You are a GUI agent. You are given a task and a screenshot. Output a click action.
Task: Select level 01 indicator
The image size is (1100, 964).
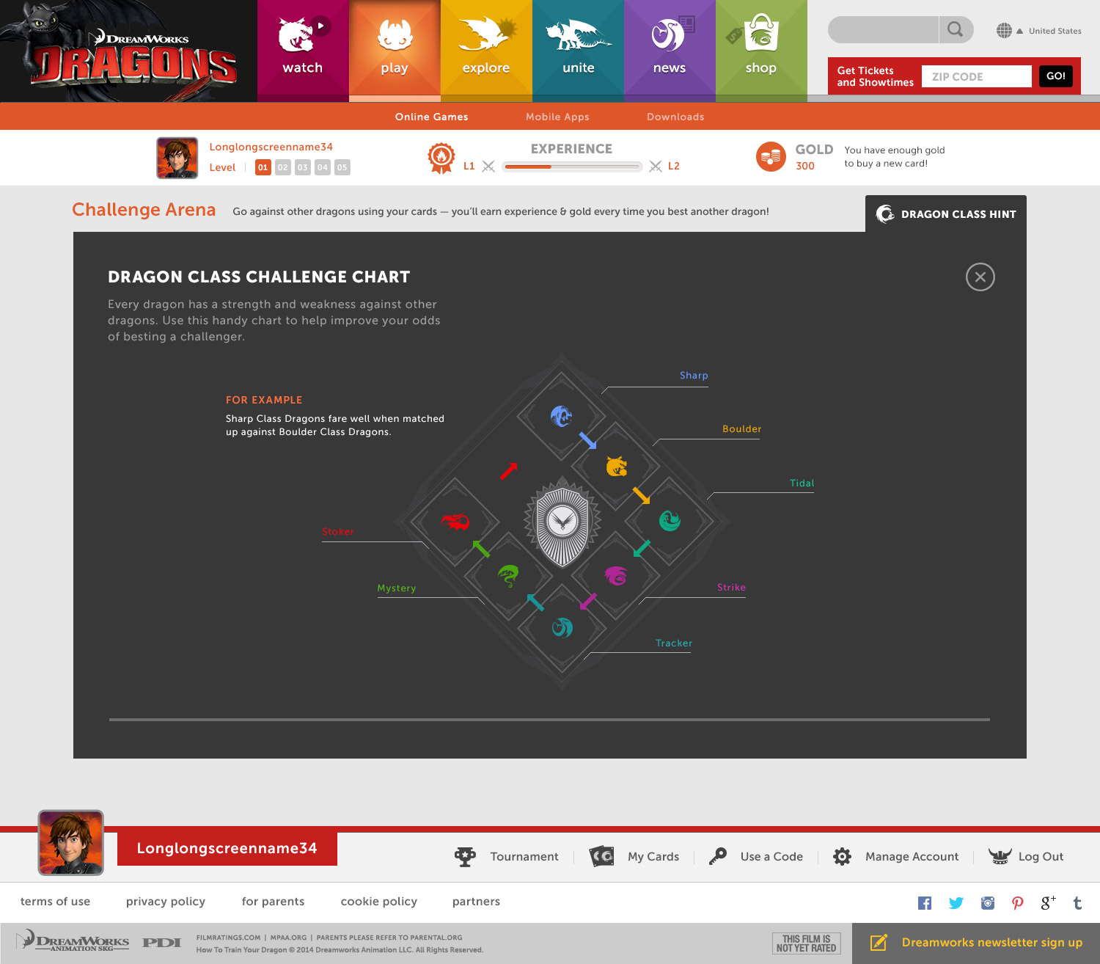coord(263,167)
